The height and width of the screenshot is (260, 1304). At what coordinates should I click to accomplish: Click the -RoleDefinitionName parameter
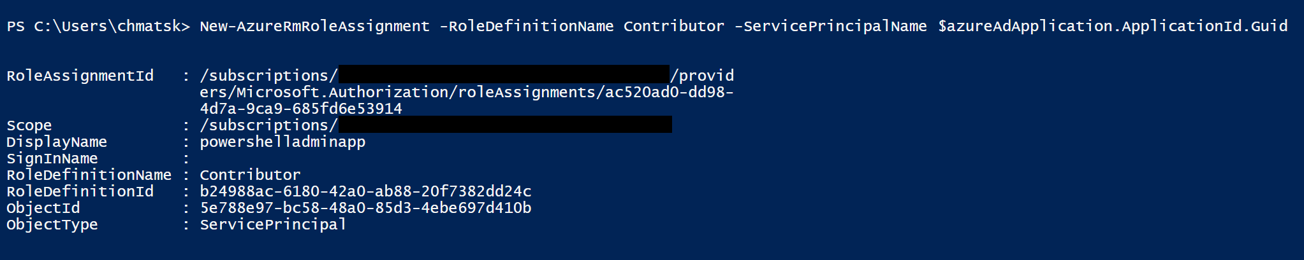coord(527,27)
